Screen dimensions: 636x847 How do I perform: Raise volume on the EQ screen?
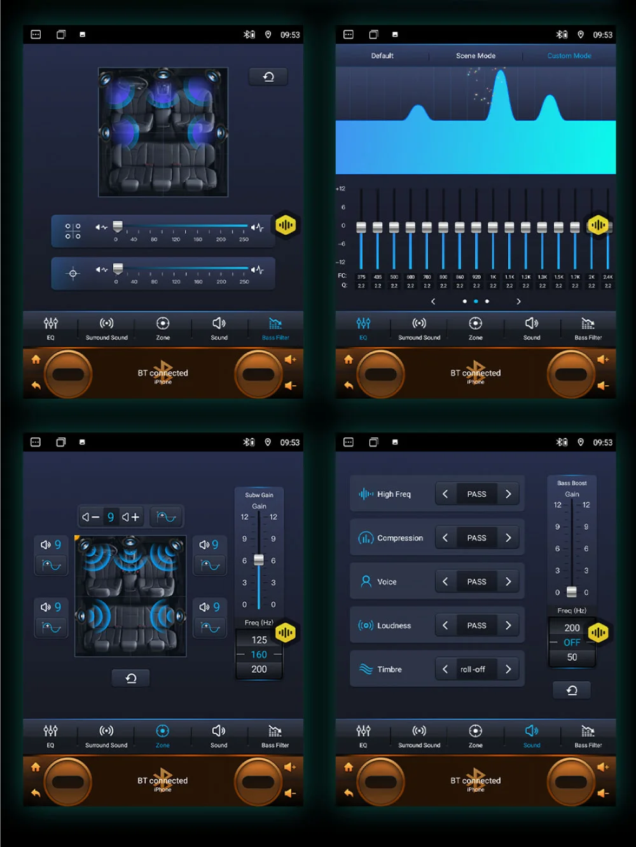603,359
